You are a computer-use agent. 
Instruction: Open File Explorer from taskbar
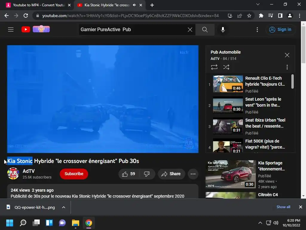76,223
